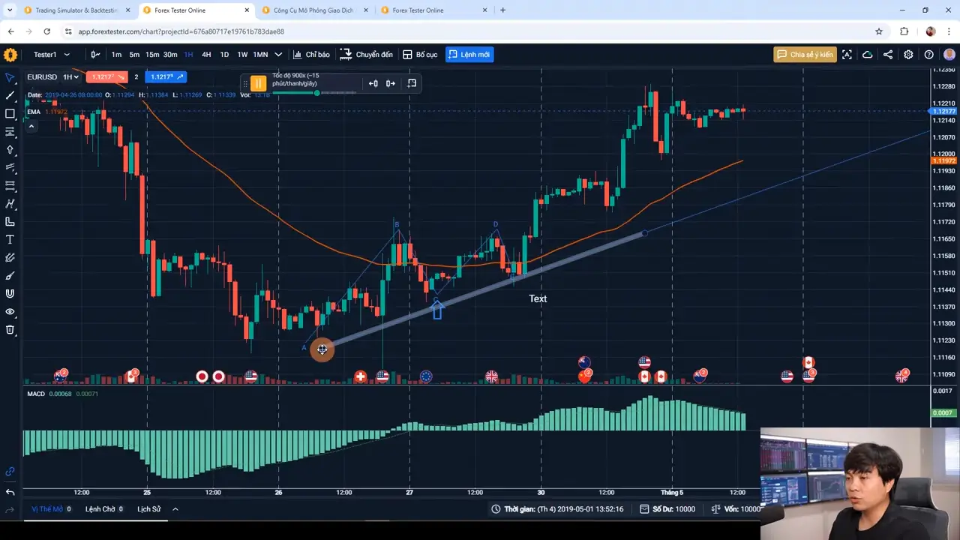Click the cloud sync icon
960x540 pixels.
pos(868,54)
